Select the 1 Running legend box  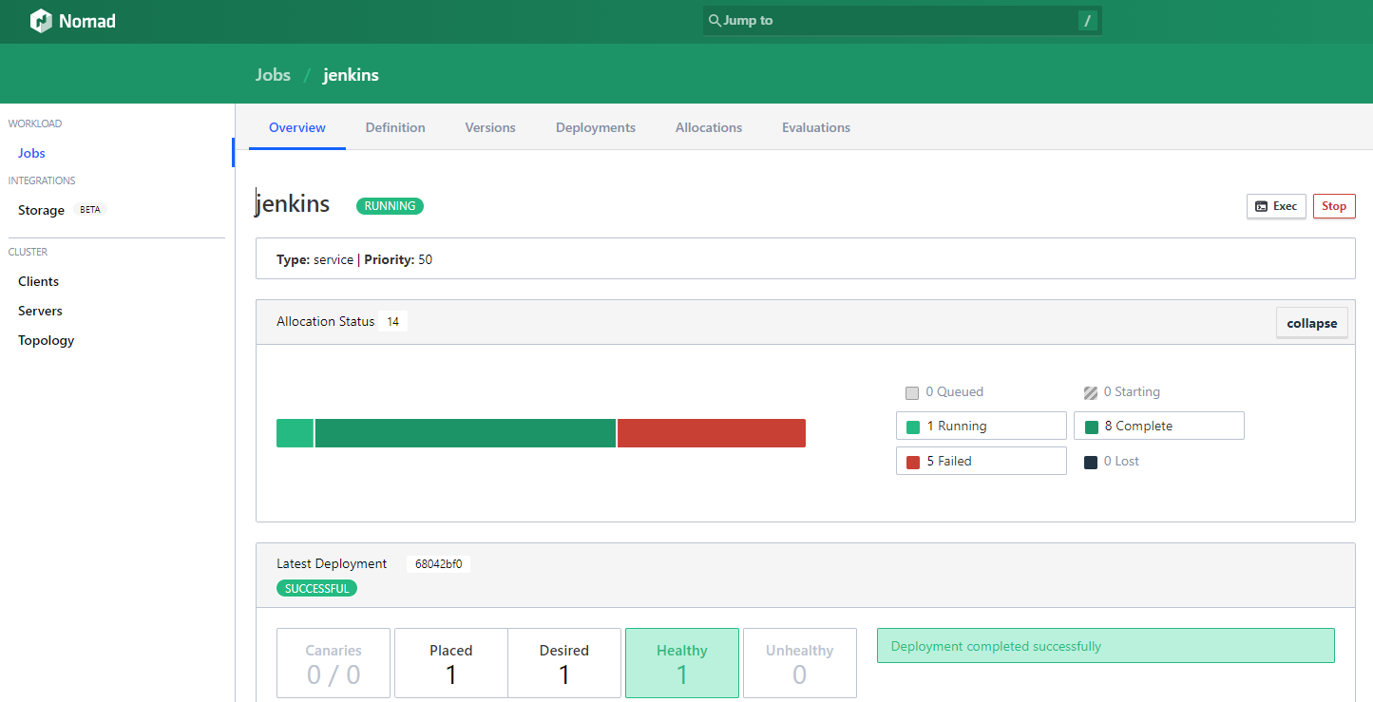click(x=982, y=426)
